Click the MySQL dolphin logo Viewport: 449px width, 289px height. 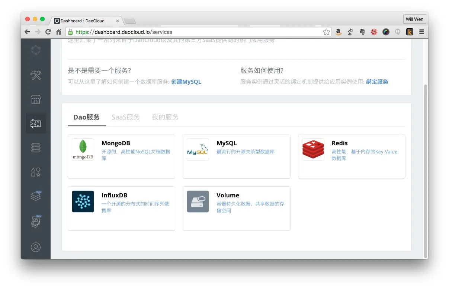(198, 149)
